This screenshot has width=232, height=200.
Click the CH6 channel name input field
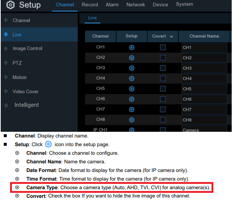click(204, 99)
